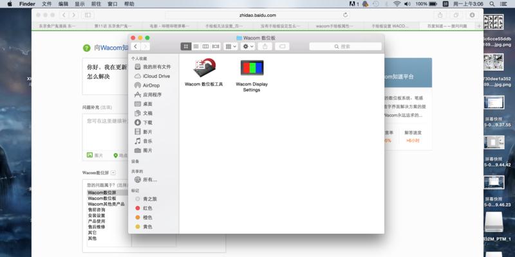
Task: Open the 窗口 menu
Action: pyautogui.click(x=113, y=4)
